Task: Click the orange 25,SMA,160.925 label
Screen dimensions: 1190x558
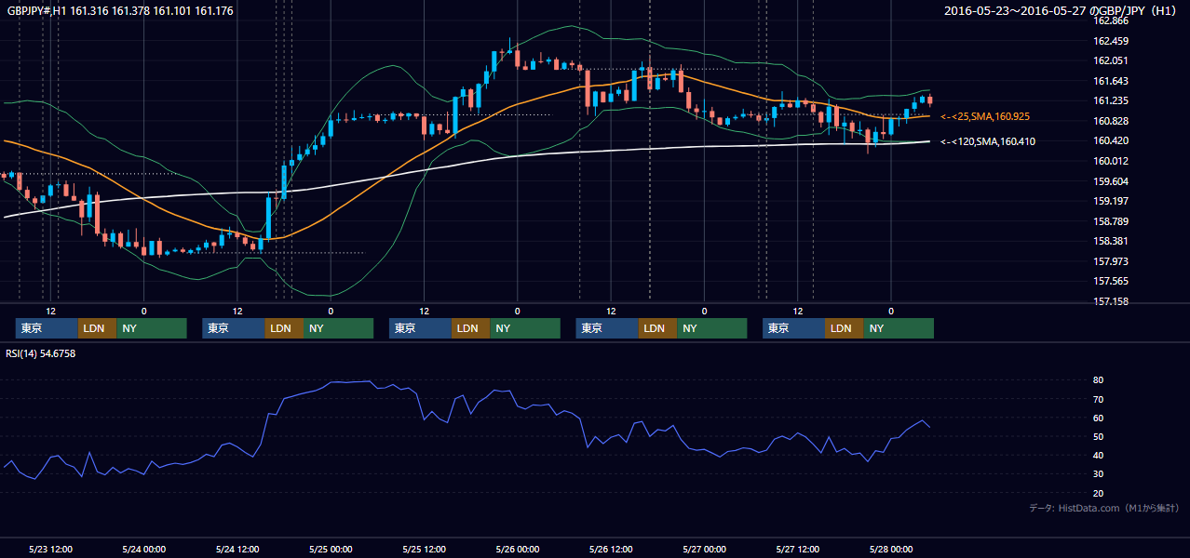Action: point(985,117)
